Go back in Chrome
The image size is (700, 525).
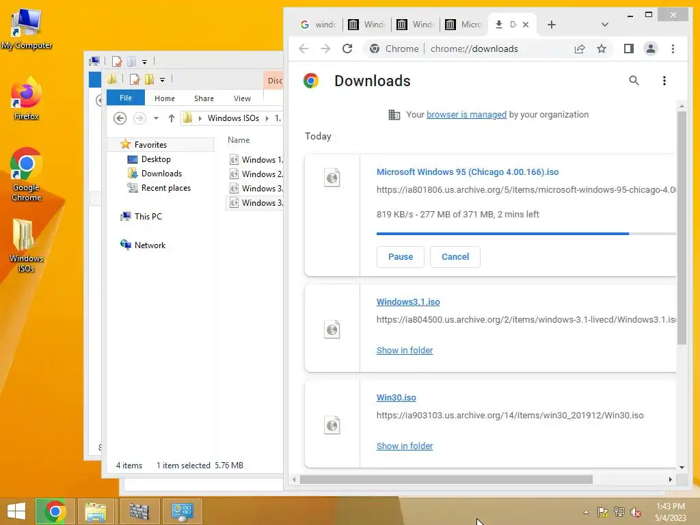[x=304, y=49]
